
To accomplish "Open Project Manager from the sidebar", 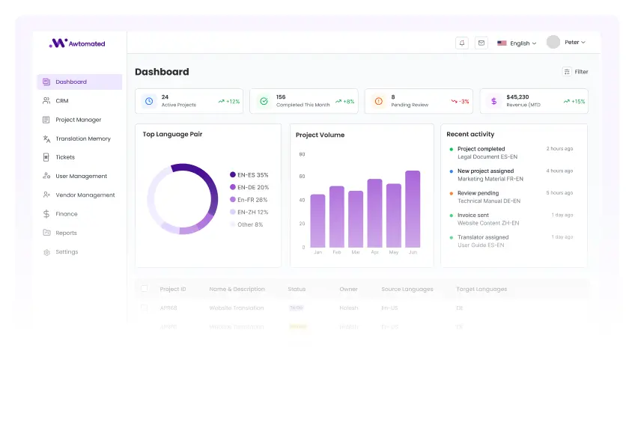I will coord(78,120).
